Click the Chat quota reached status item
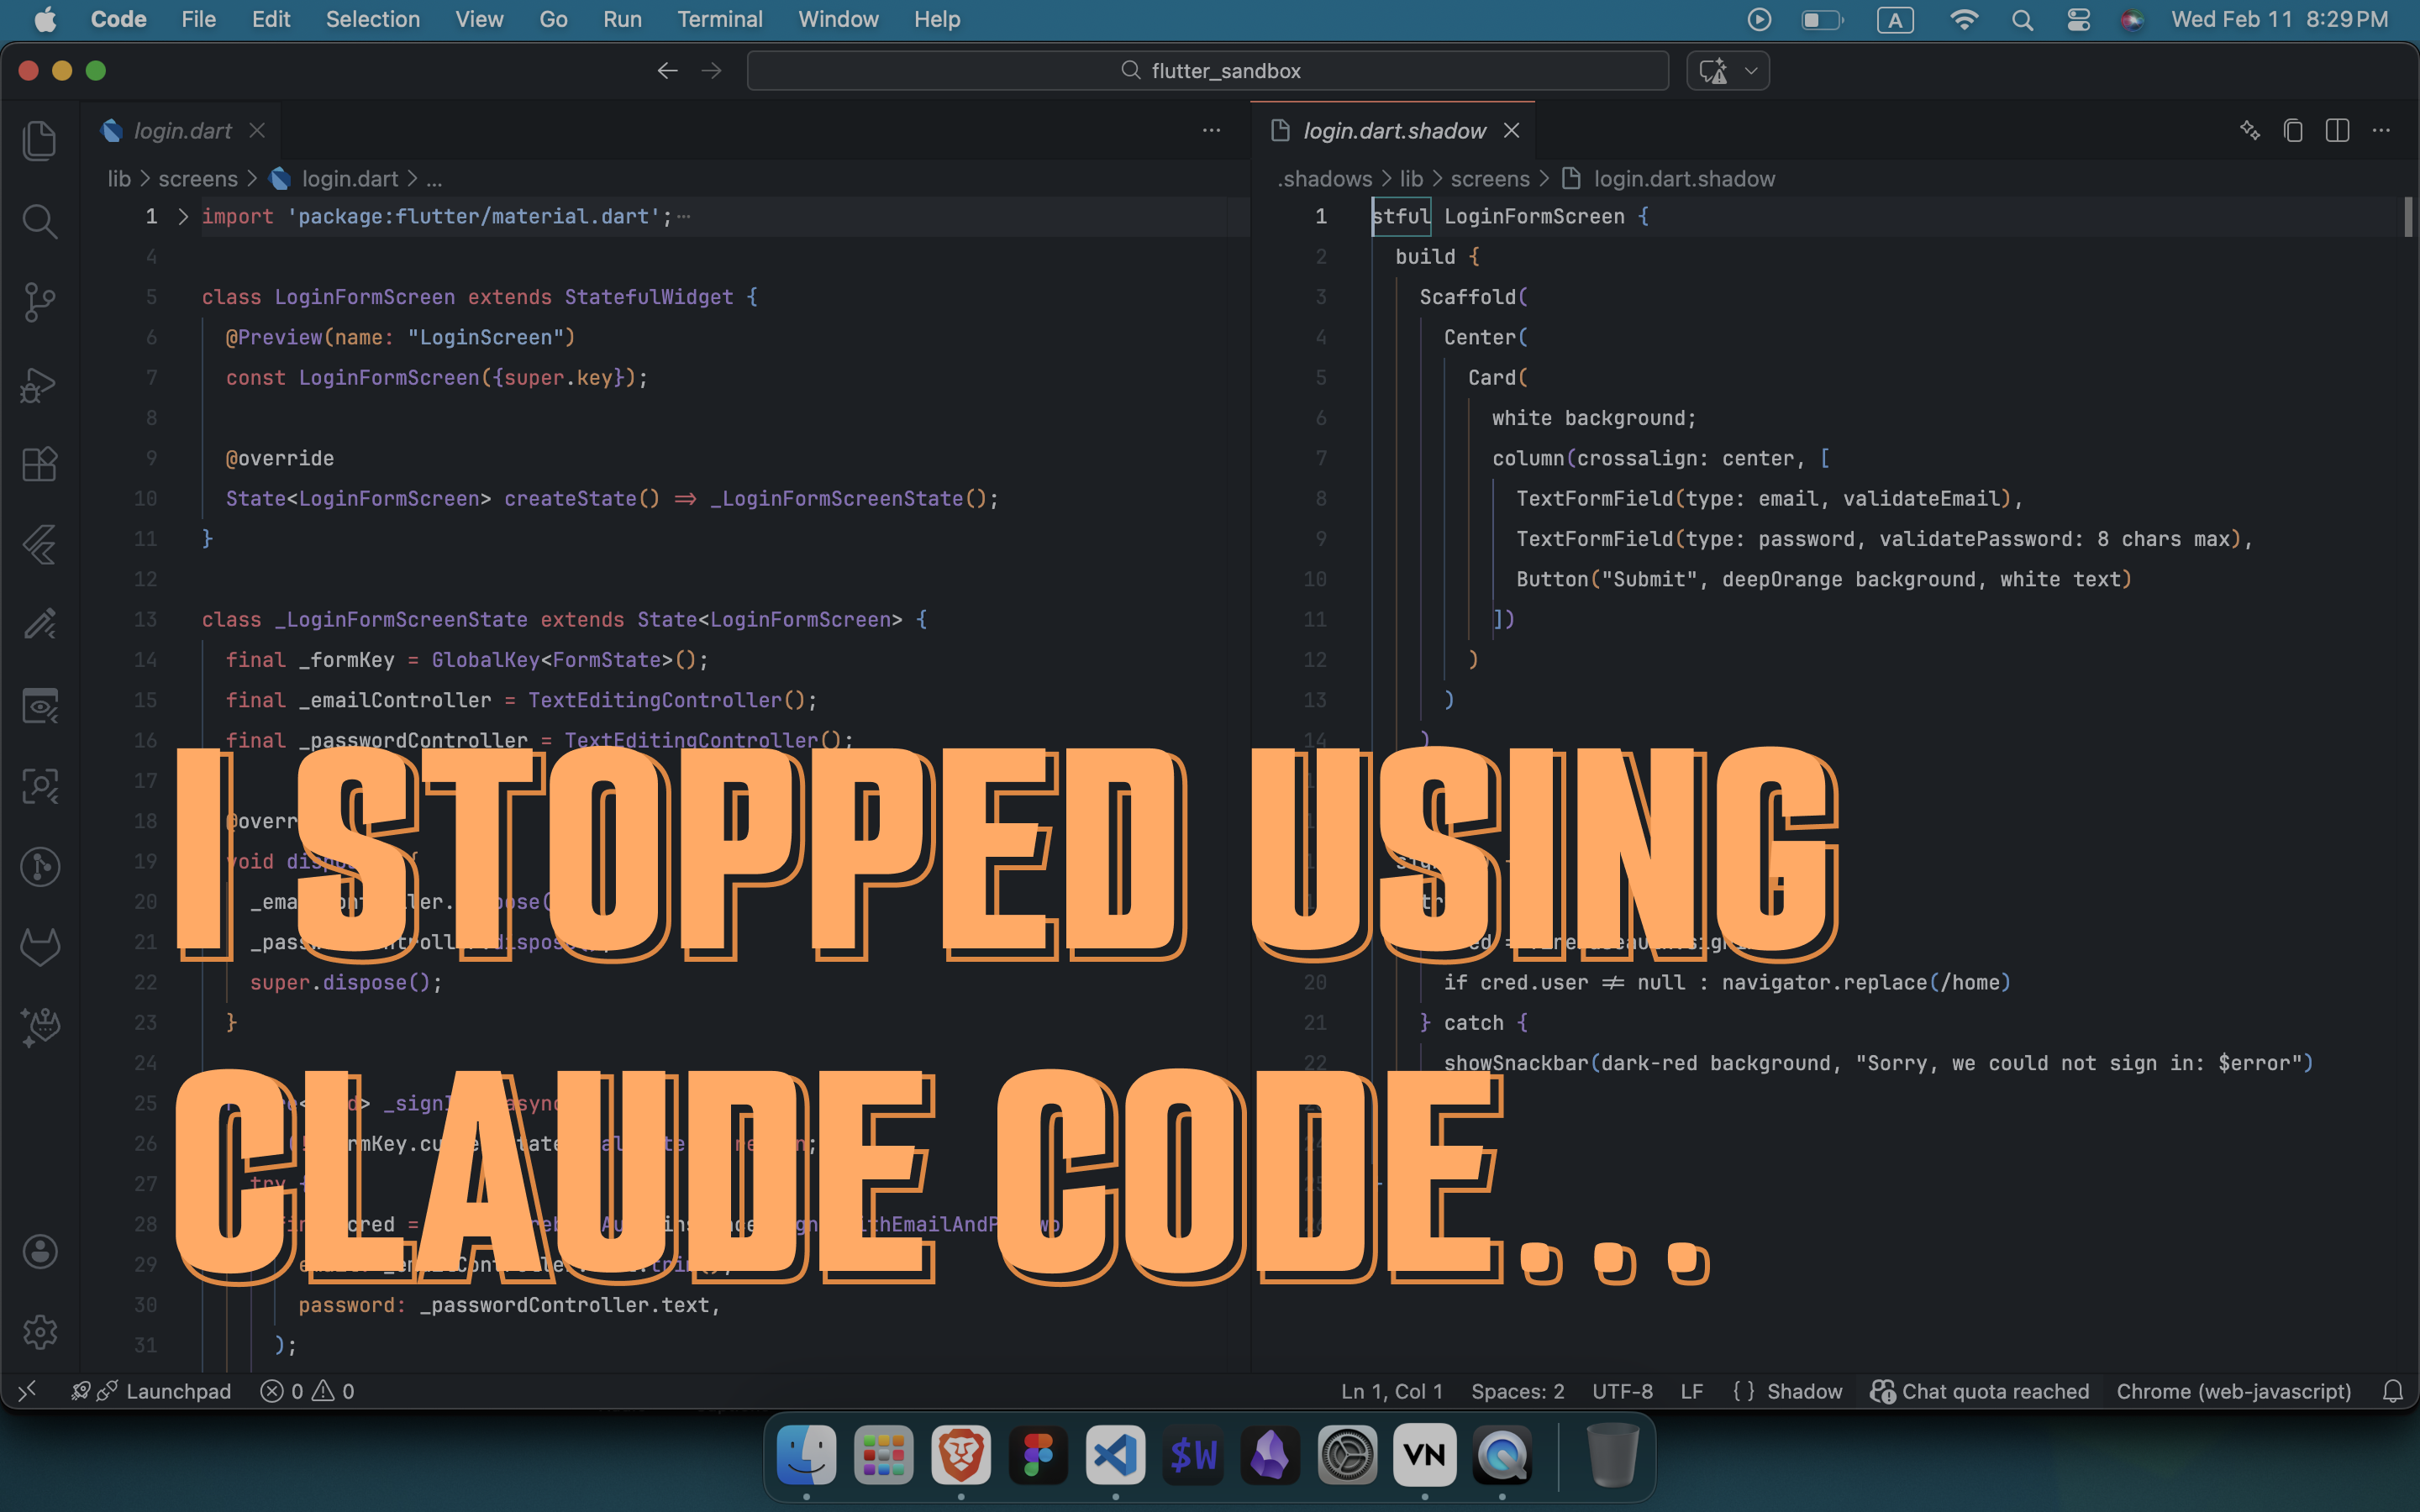The height and width of the screenshot is (1512, 2420). click(1977, 1391)
